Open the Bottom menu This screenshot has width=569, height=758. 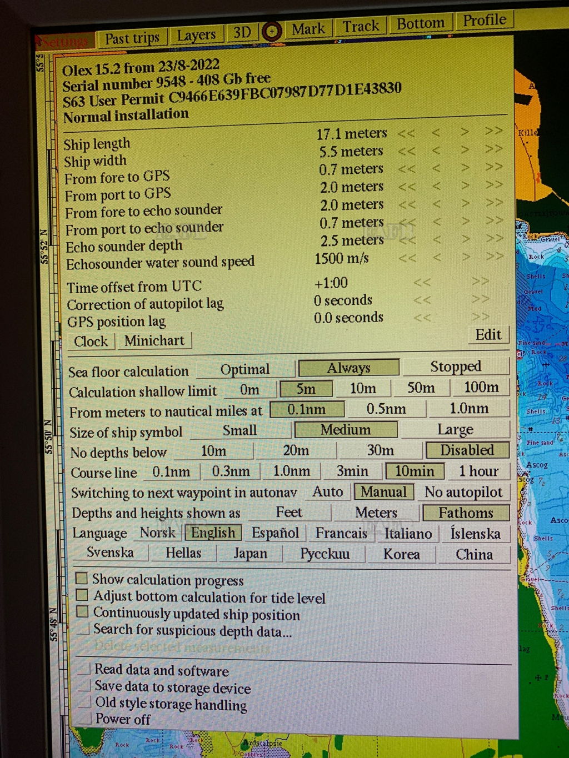pos(421,23)
